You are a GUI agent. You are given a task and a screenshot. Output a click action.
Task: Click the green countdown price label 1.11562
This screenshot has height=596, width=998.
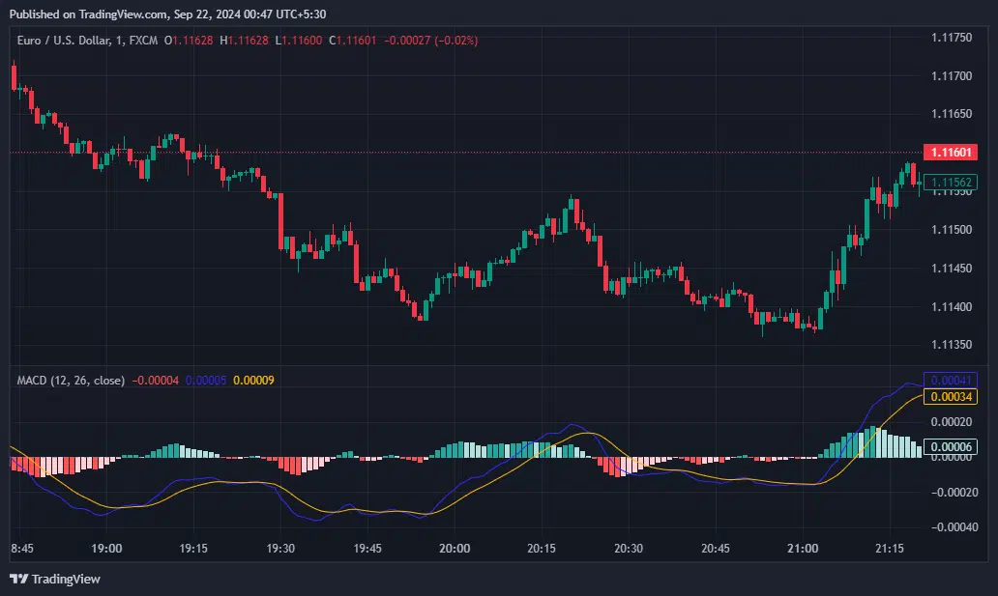[x=949, y=181]
